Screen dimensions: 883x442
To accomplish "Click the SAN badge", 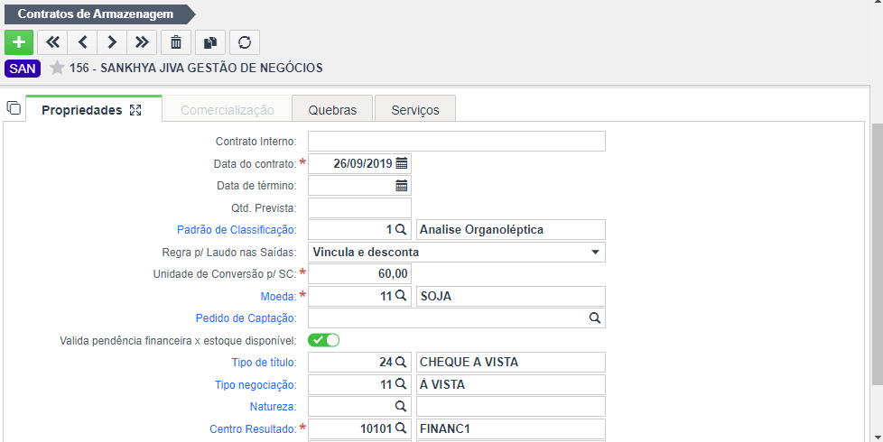I will 23,69.
